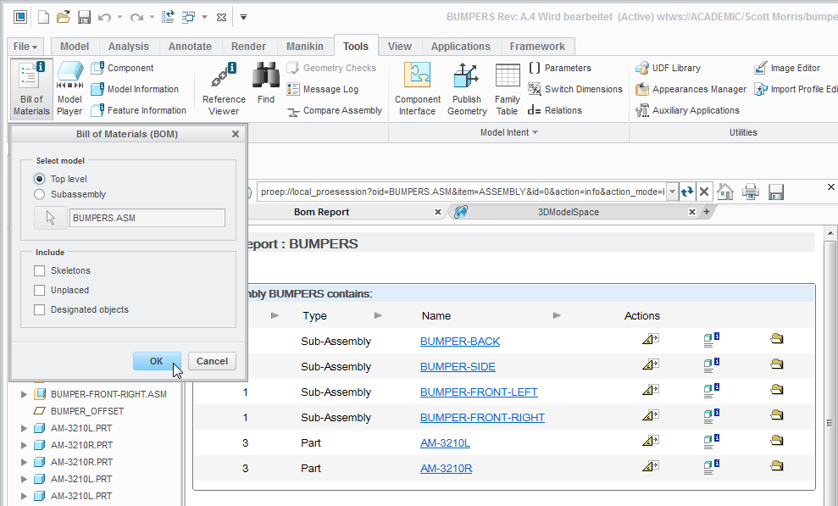Open the Reference Viewer tool

pyautogui.click(x=224, y=89)
